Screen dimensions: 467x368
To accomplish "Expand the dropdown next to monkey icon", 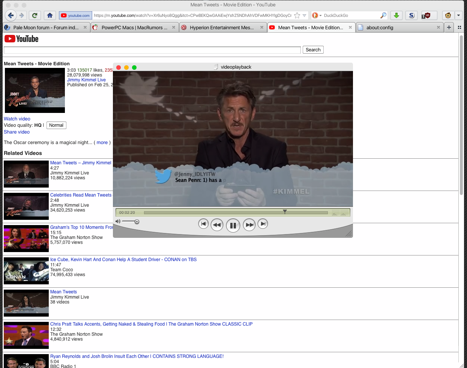I will [459, 15].
